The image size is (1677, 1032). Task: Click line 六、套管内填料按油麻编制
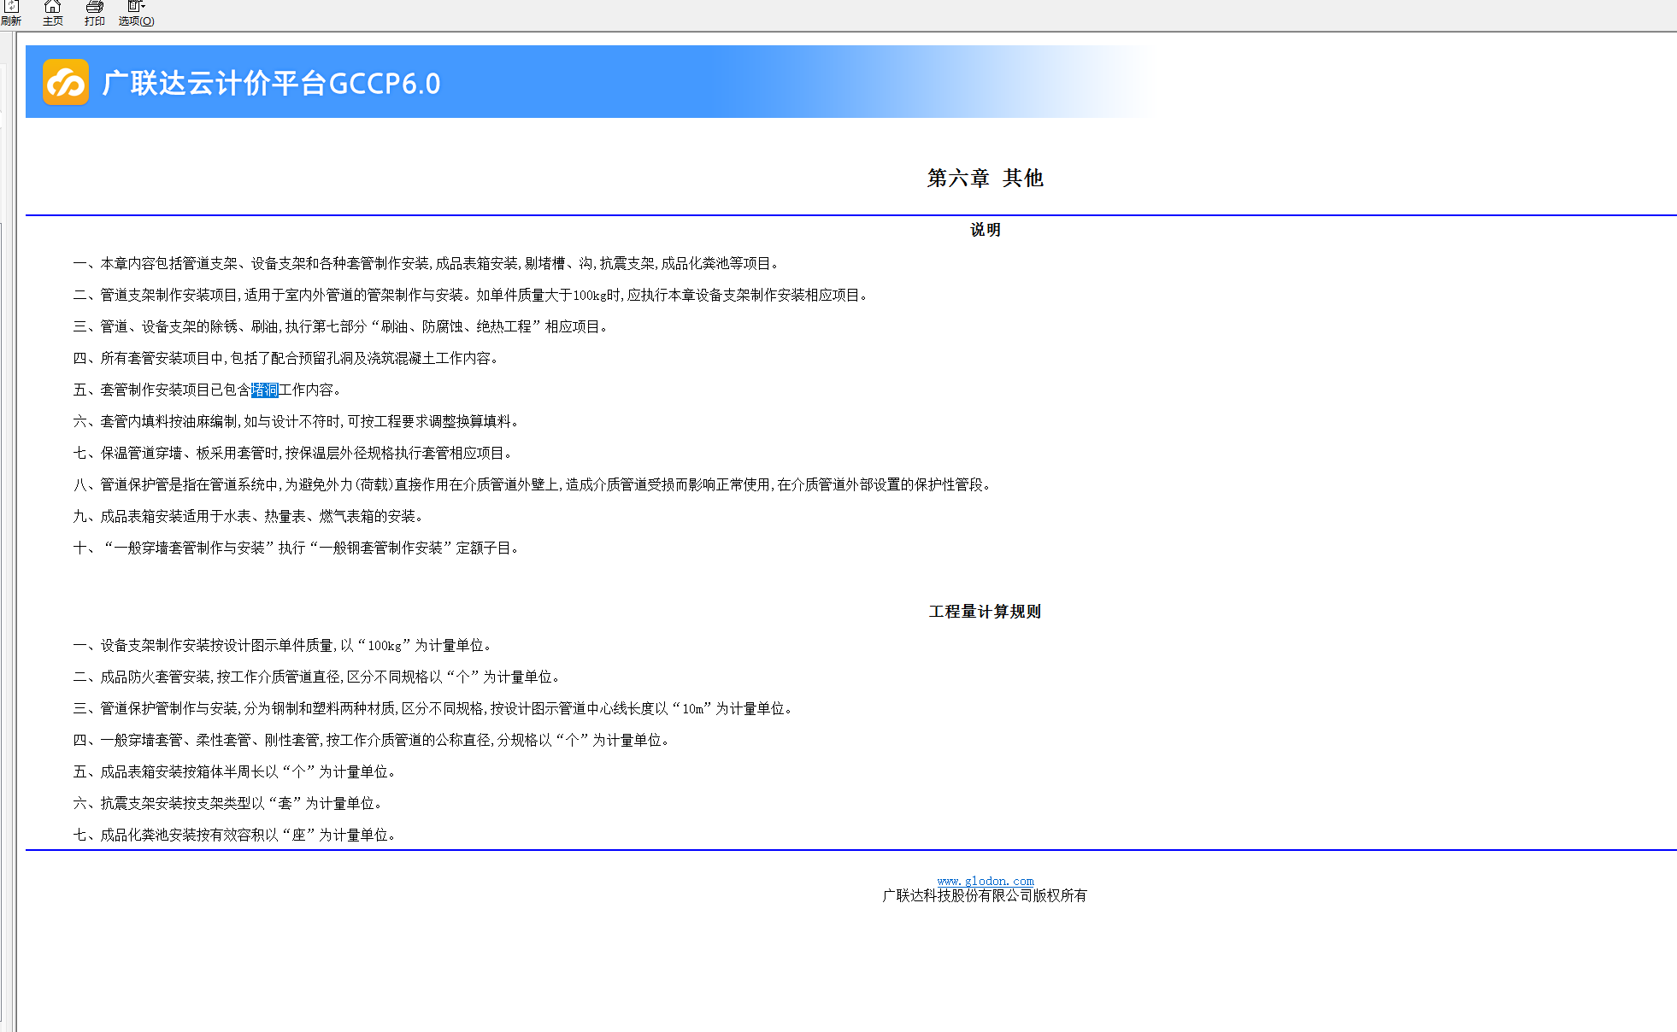[x=297, y=422]
